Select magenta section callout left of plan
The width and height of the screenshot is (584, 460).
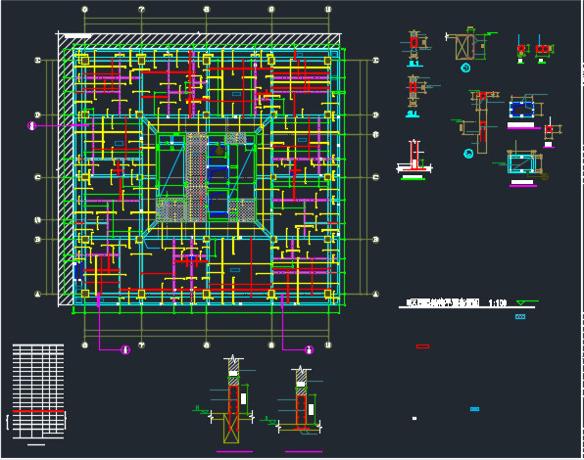(x=32, y=126)
